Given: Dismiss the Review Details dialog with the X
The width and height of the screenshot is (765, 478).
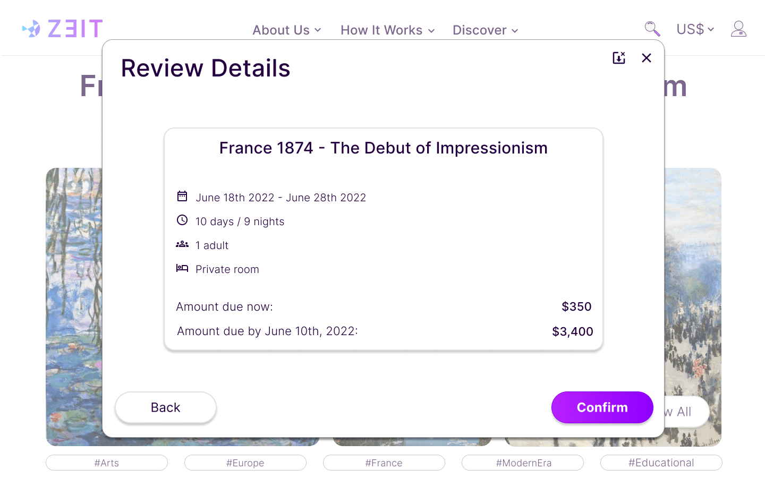Looking at the screenshot, I should click(647, 58).
